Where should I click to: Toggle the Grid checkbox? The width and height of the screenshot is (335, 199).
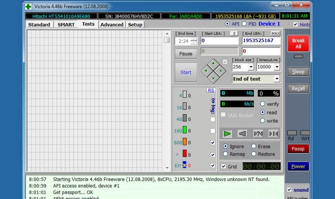pyautogui.click(x=223, y=166)
